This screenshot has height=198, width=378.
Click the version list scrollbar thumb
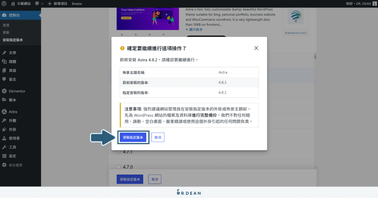315,57
